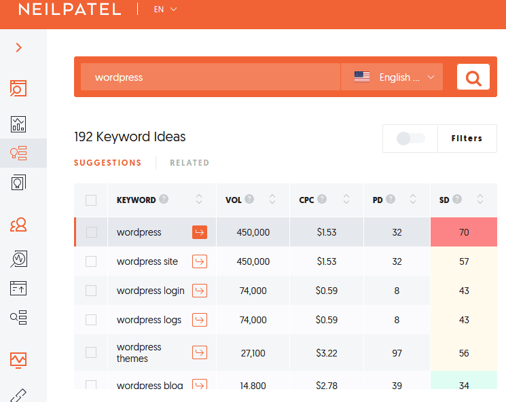Screen dimensions: 506x402
Task: Click the keyword search input containing 'wordpress'
Action: coord(211,77)
